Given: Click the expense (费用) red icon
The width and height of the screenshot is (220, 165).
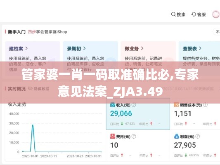Looking at the screenshot, I should 113,136.
